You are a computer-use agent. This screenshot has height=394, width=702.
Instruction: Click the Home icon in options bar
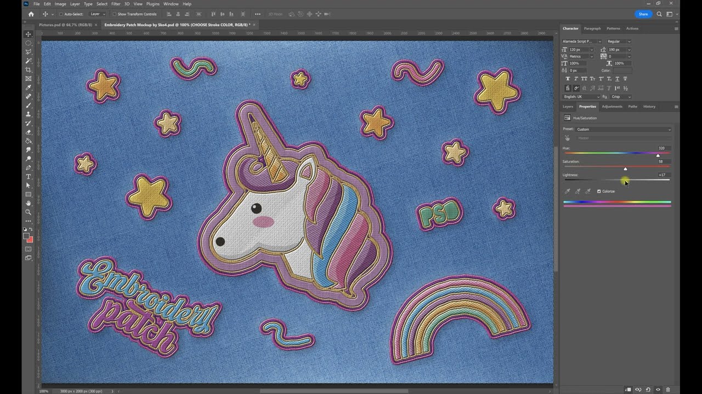click(x=31, y=14)
